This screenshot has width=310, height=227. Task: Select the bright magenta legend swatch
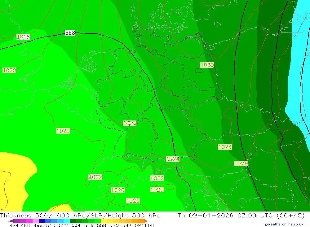(29, 221)
